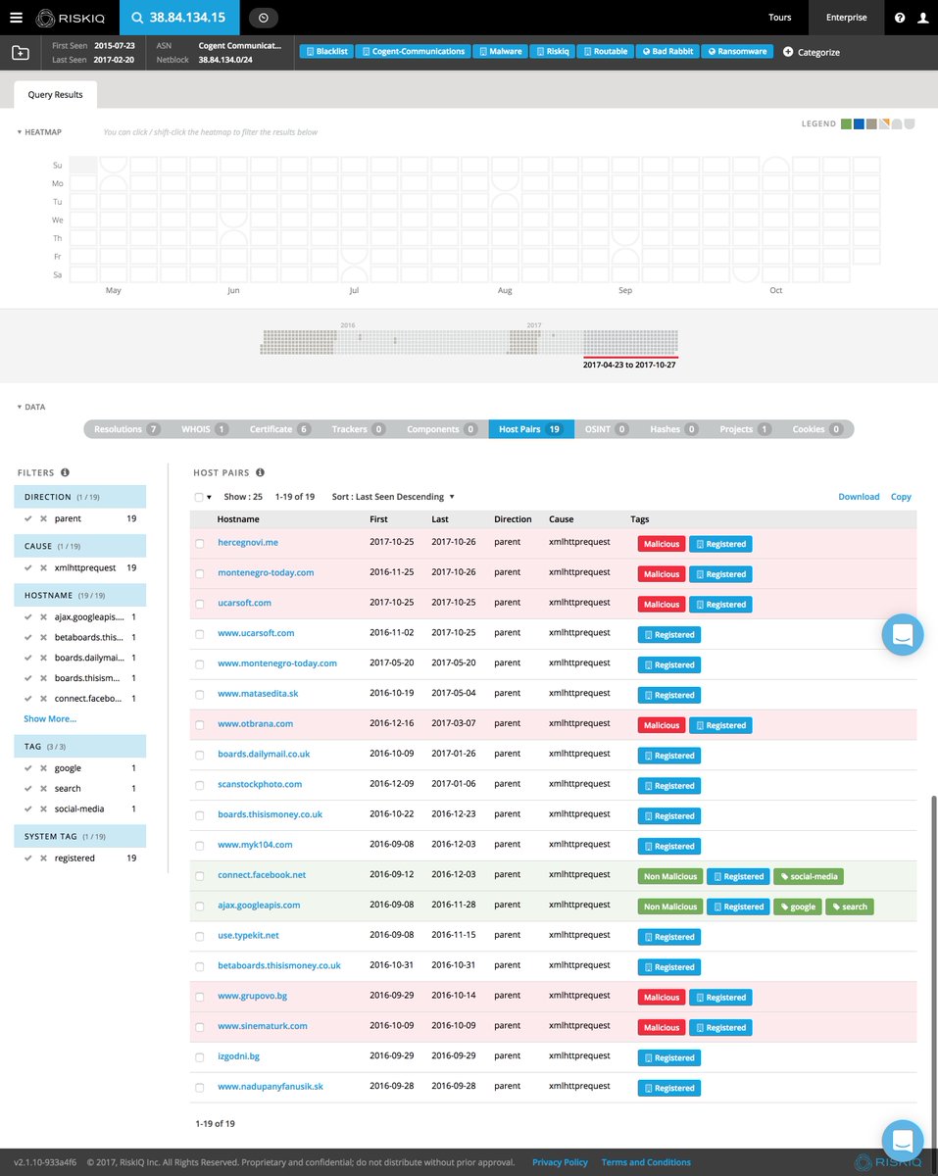Viewport: 938px width, 1176px height.
Task: Click the Blacklist tag
Action: point(327,51)
